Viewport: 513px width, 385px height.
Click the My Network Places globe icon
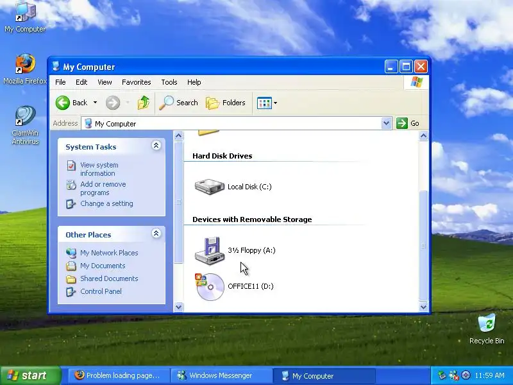[71, 253]
